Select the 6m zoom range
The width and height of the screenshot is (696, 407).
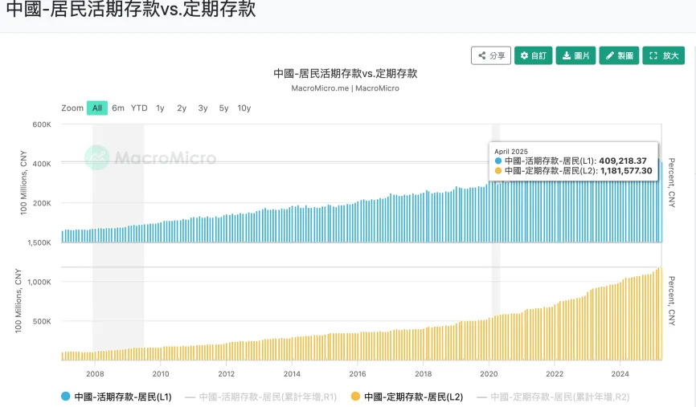[118, 108]
